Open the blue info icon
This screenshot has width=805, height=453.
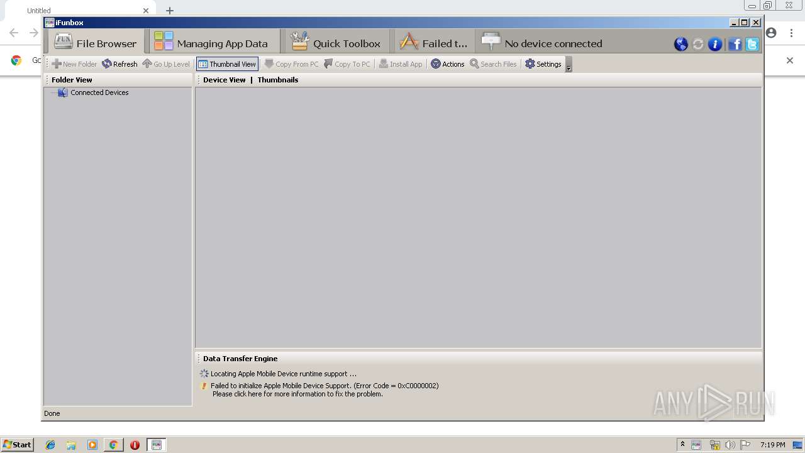tap(715, 44)
